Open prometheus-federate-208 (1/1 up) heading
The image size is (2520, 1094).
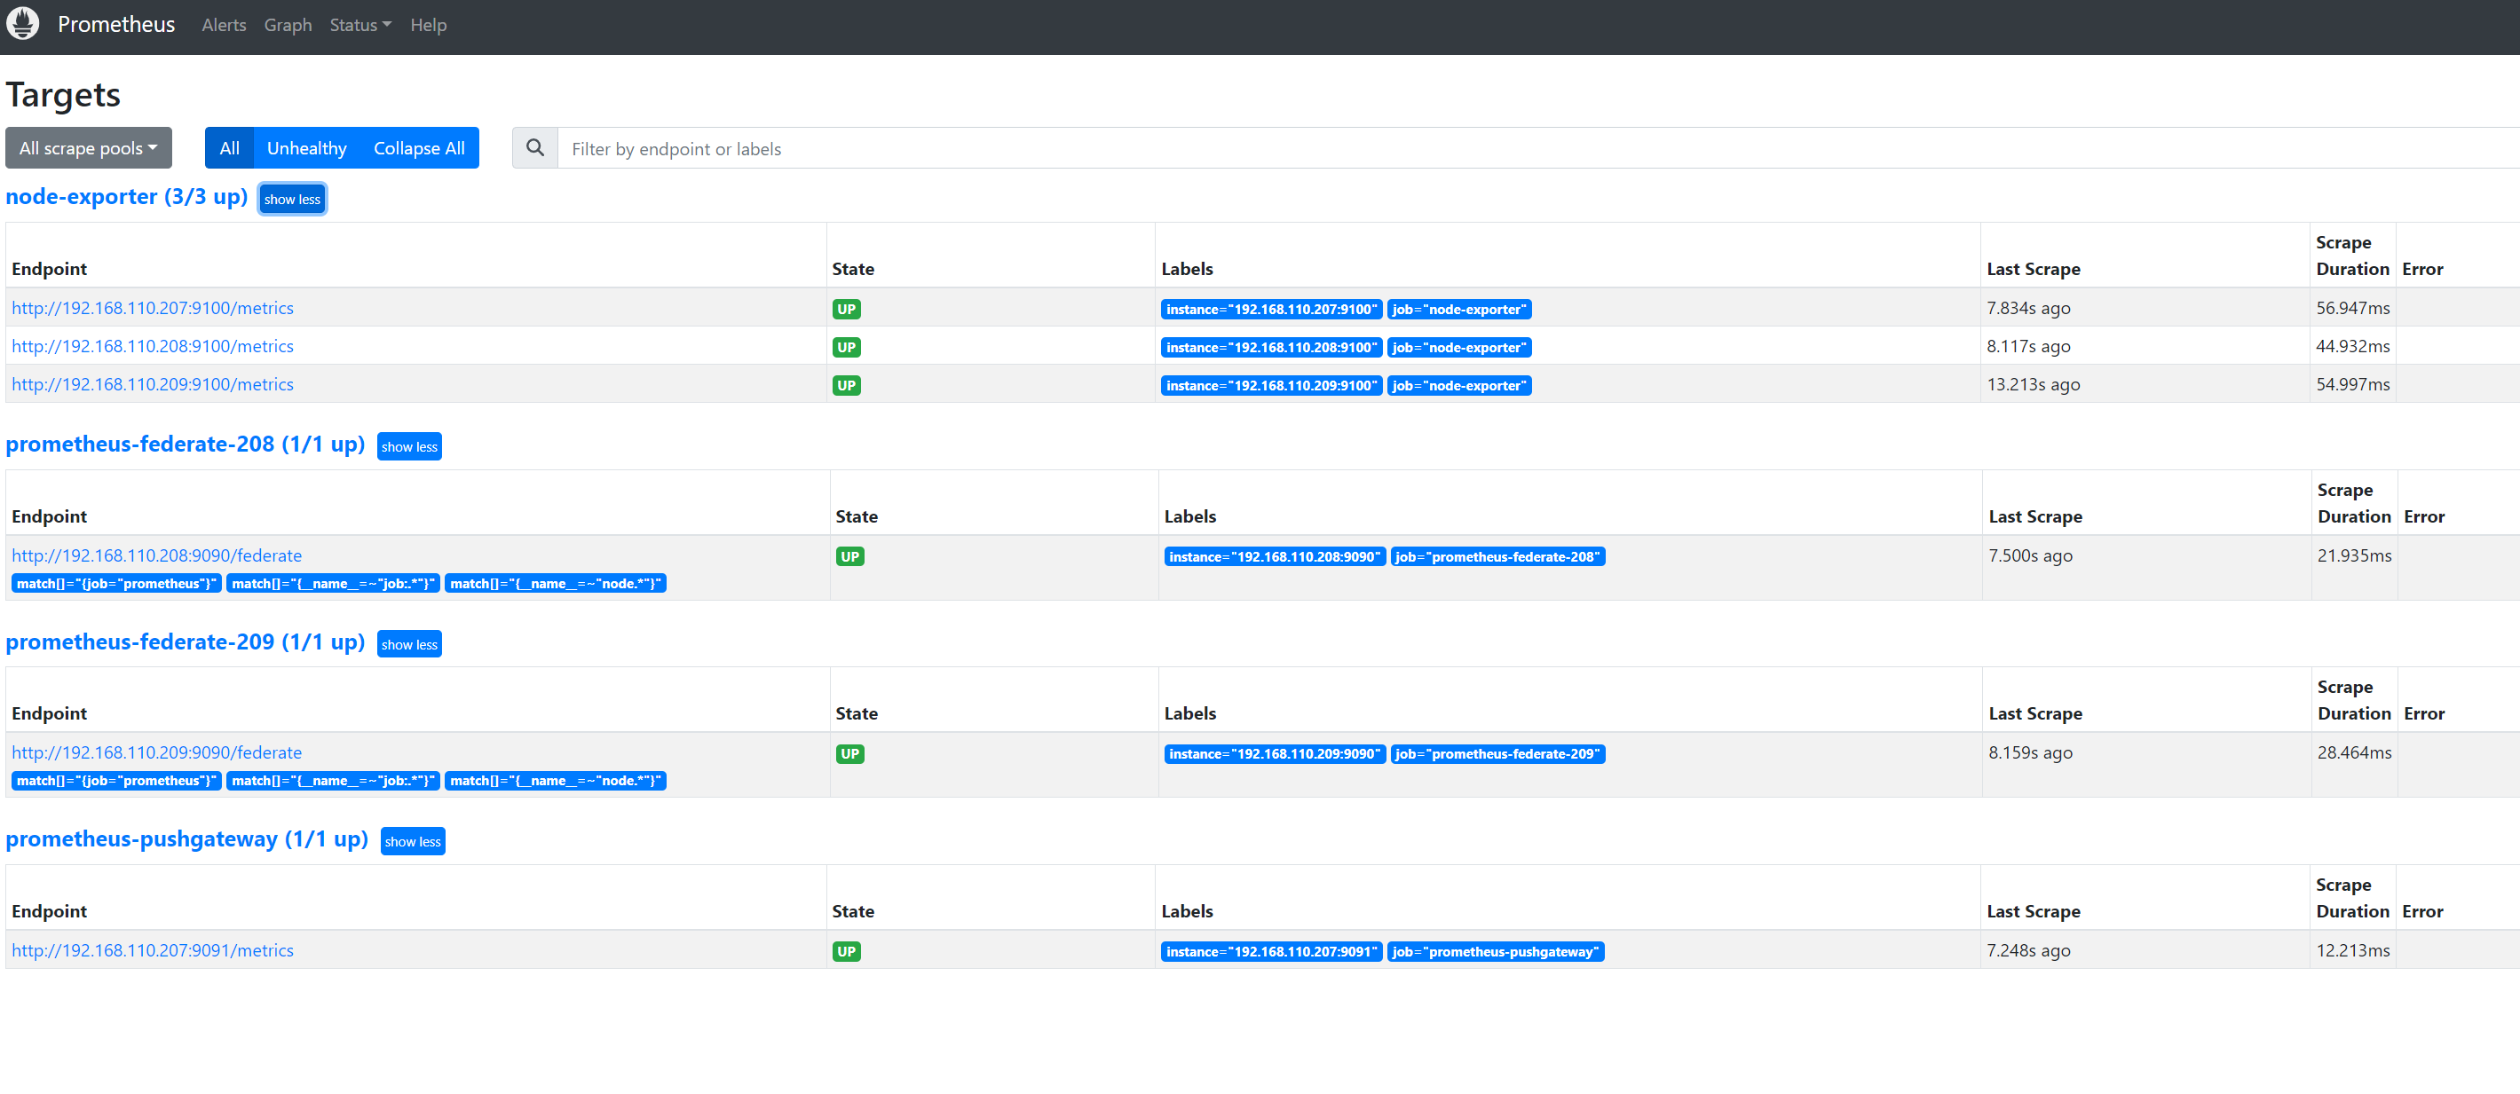pyautogui.click(x=185, y=444)
